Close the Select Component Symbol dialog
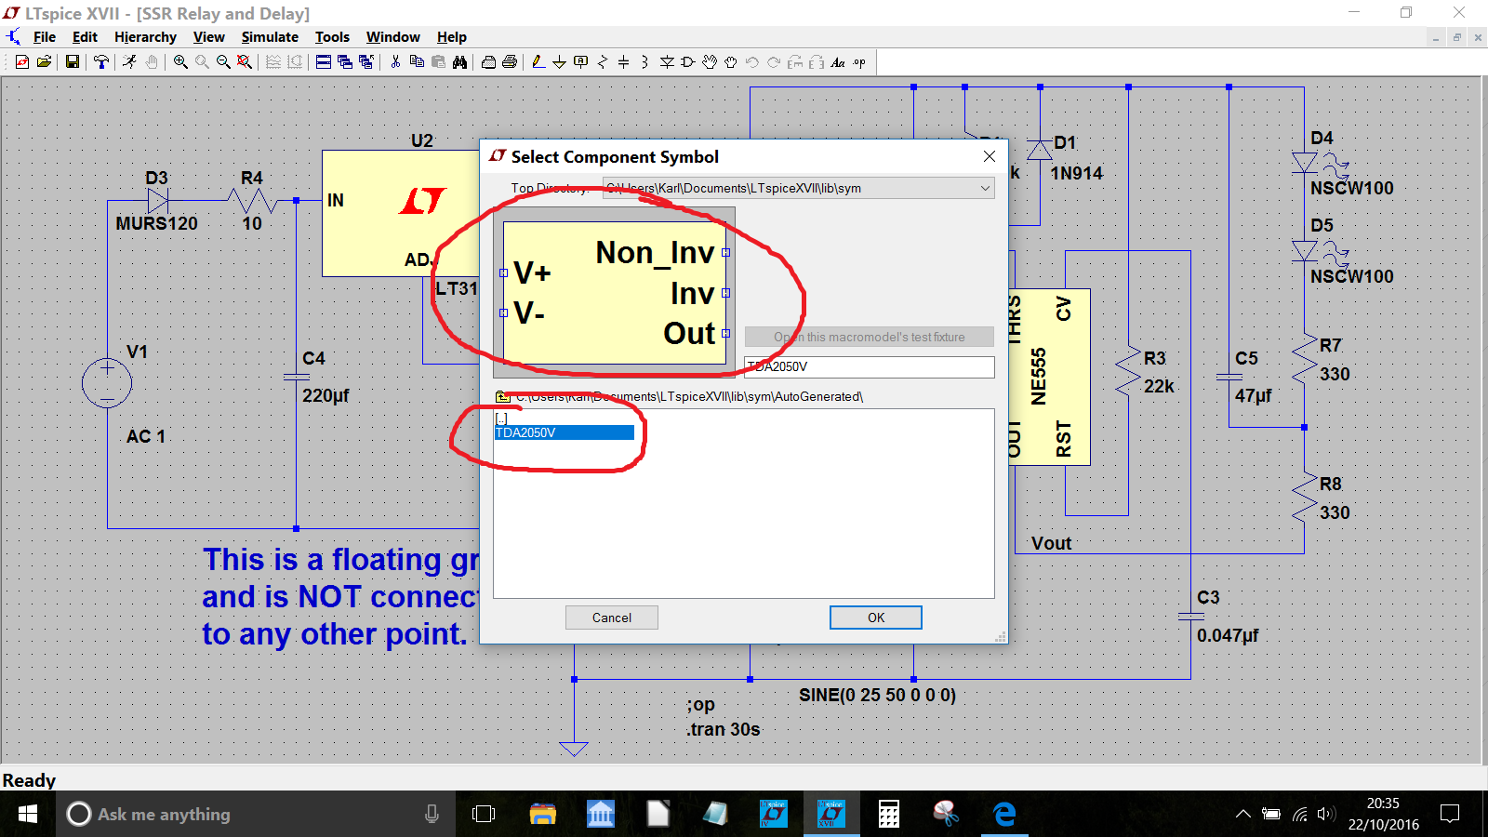The image size is (1488, 837). [x=990, y=156]
